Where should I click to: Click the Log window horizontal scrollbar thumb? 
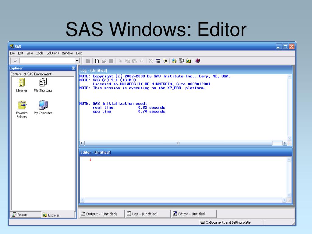tap(178, 143)
